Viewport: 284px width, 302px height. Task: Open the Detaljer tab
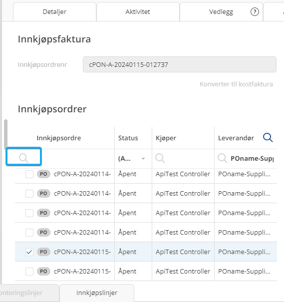click(x=54, y=12)
